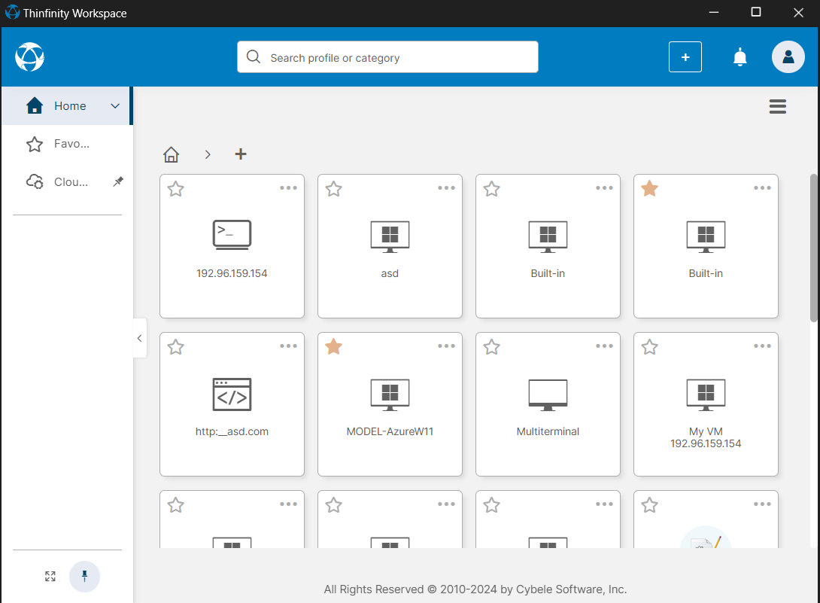Star the http:__asd.com profile
Image resolution: width=820 pixels, height=603 pixels.
176,347
